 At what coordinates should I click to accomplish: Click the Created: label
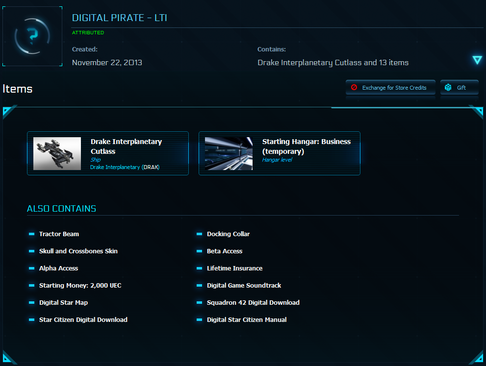pyautogui.click(x=85, y=49)
